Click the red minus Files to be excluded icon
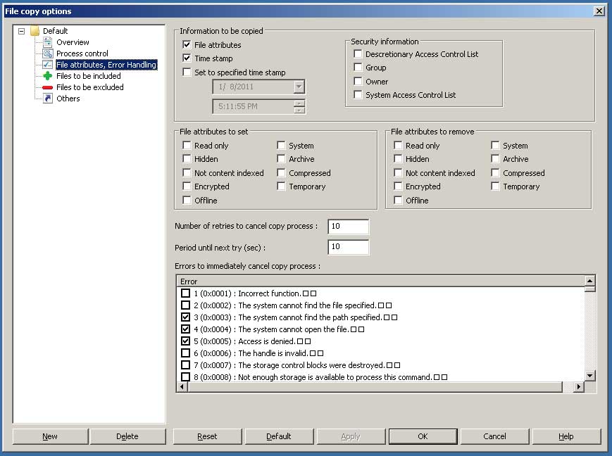Image resolution: width=612 pixels, height=456 pixels. click(48, 87)
